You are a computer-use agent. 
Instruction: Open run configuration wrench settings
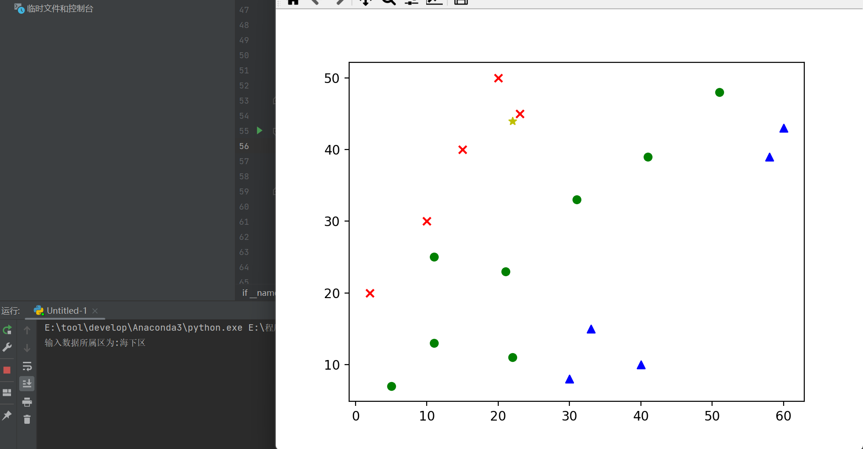click(7, 347)
